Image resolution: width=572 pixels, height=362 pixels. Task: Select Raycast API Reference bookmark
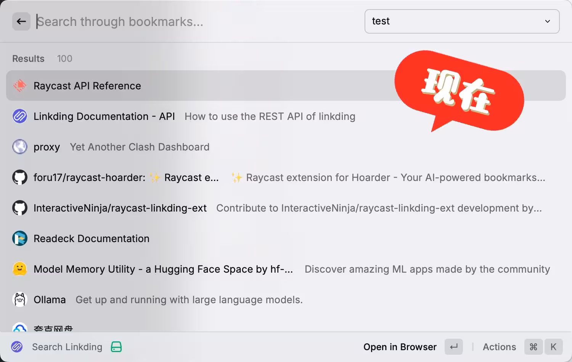pyautogui.click(x=286, y=86)
